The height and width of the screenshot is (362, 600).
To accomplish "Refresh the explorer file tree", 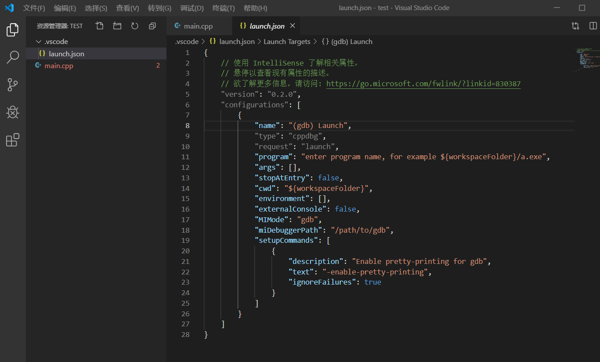I will [135, 26].
